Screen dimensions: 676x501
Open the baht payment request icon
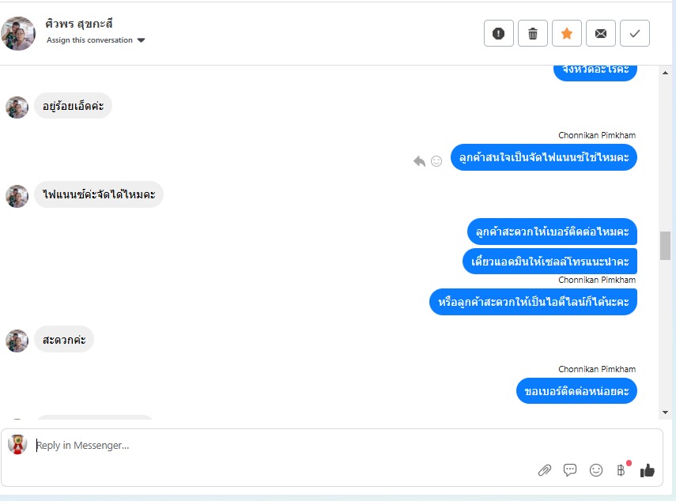click(621, 470)
